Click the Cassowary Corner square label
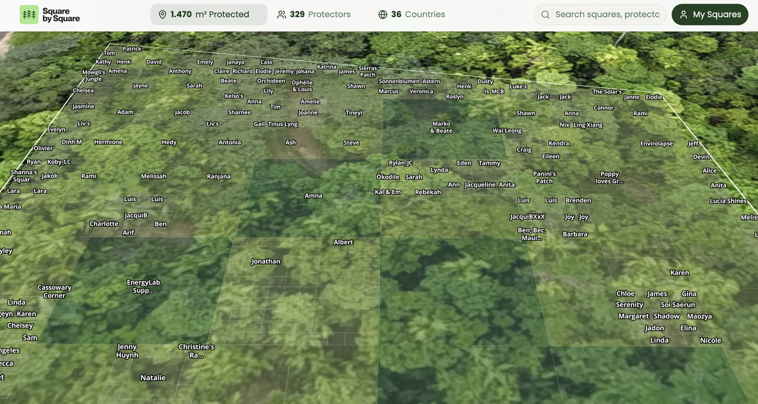 coord(54,291)
